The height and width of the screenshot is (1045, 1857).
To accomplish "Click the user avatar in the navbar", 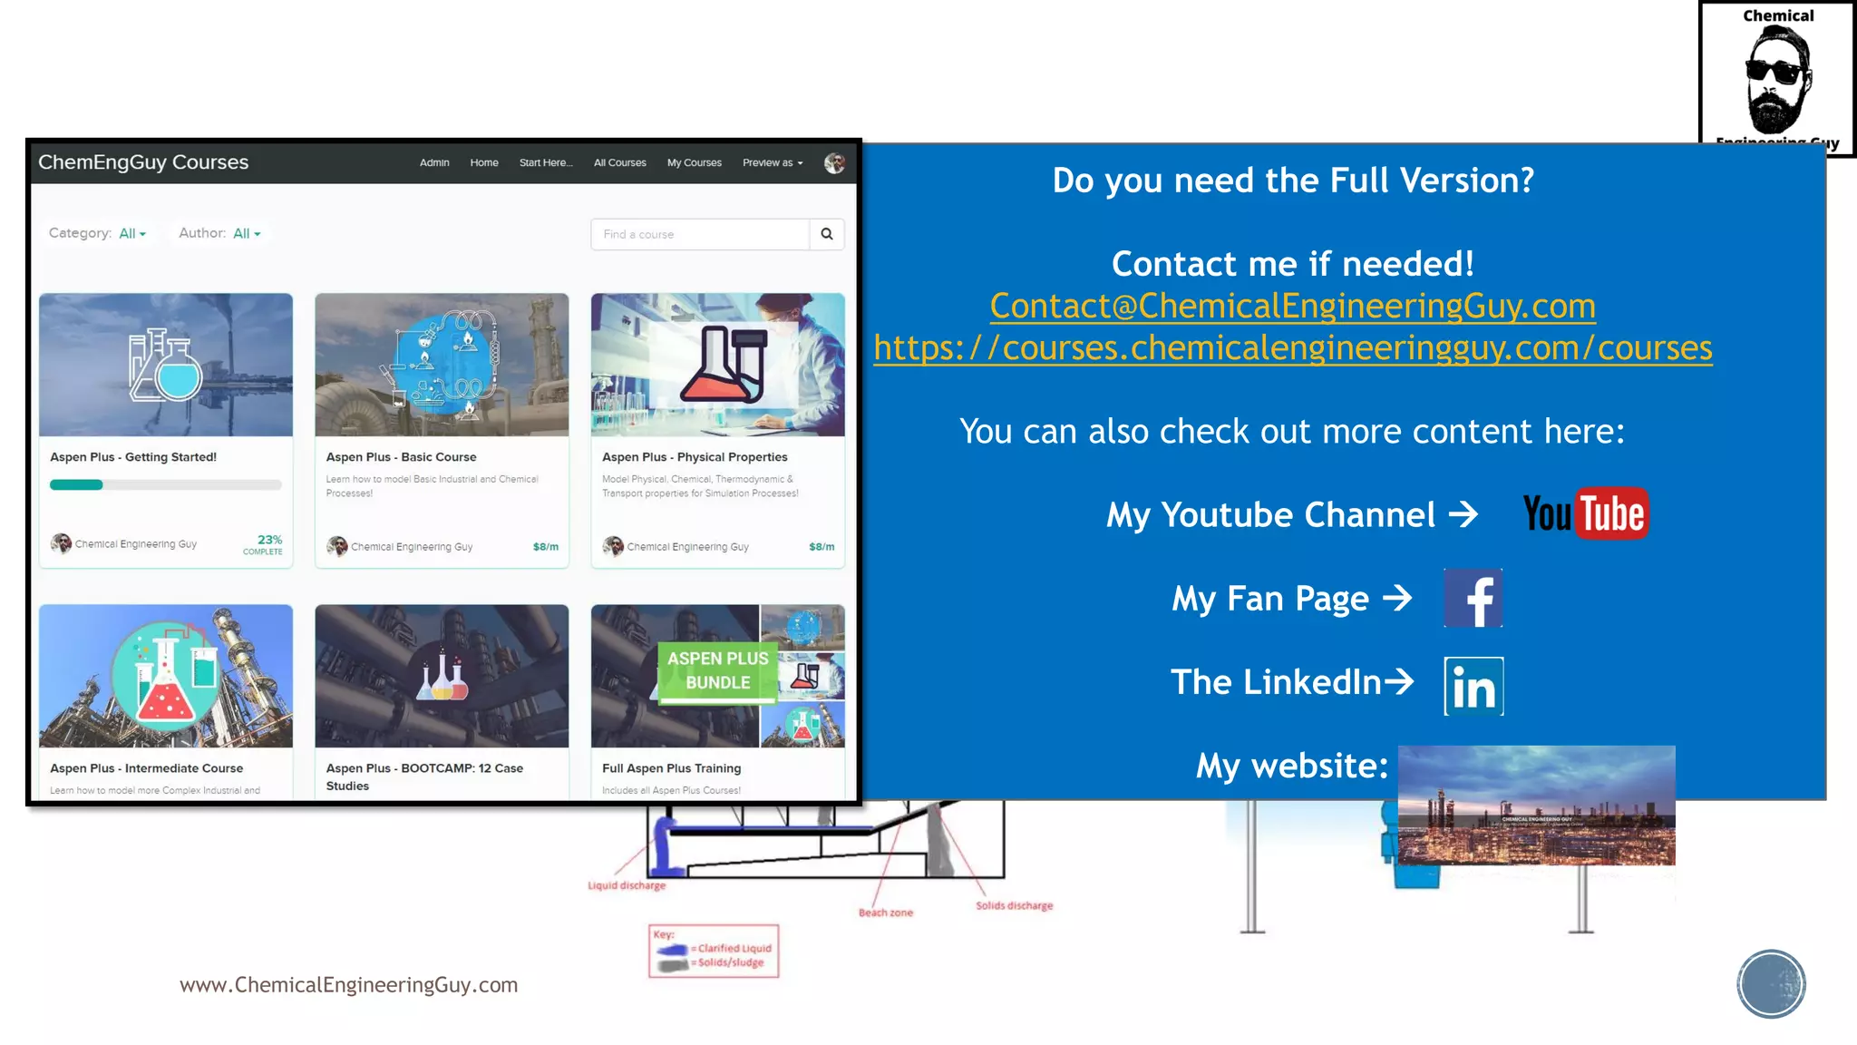I will click(834, 163).
